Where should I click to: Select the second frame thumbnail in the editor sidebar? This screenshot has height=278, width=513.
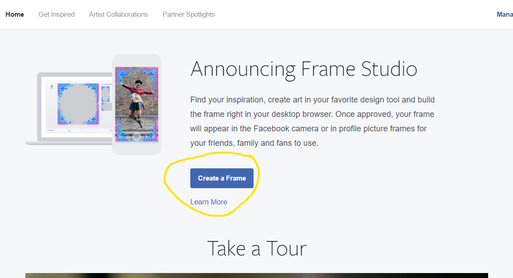click(x=106, y=107)
